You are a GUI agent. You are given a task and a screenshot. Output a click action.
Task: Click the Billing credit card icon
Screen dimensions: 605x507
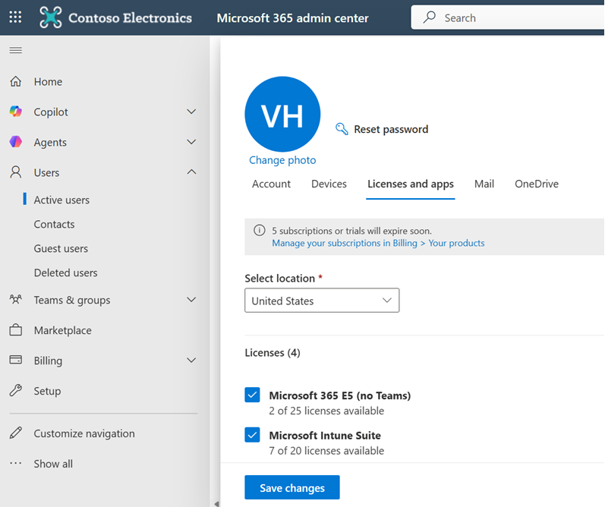[16, 360]
